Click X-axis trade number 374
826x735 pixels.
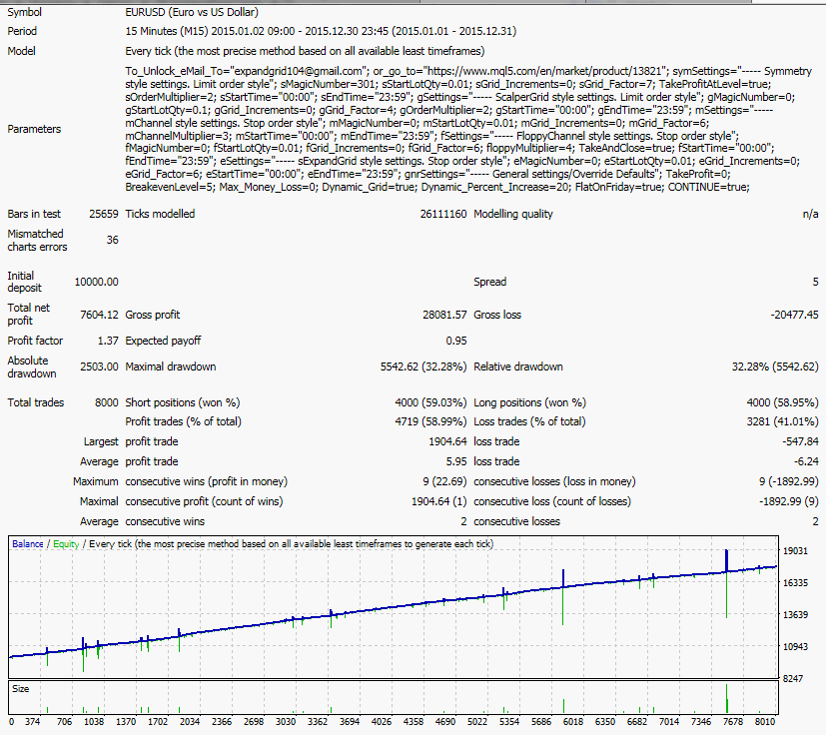(32, 722)
